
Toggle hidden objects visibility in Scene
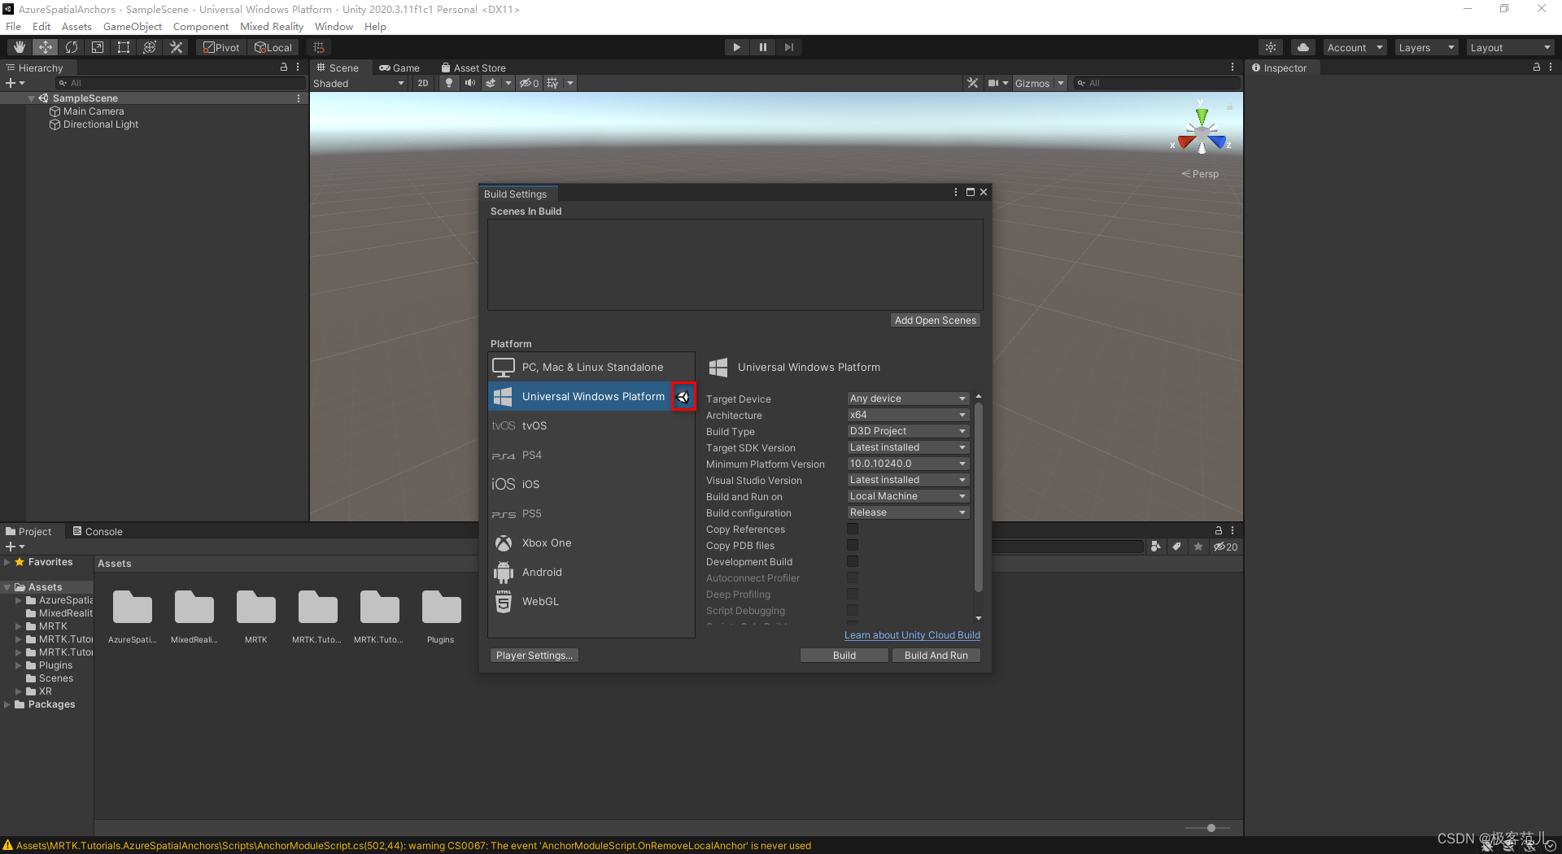point(530,83)
